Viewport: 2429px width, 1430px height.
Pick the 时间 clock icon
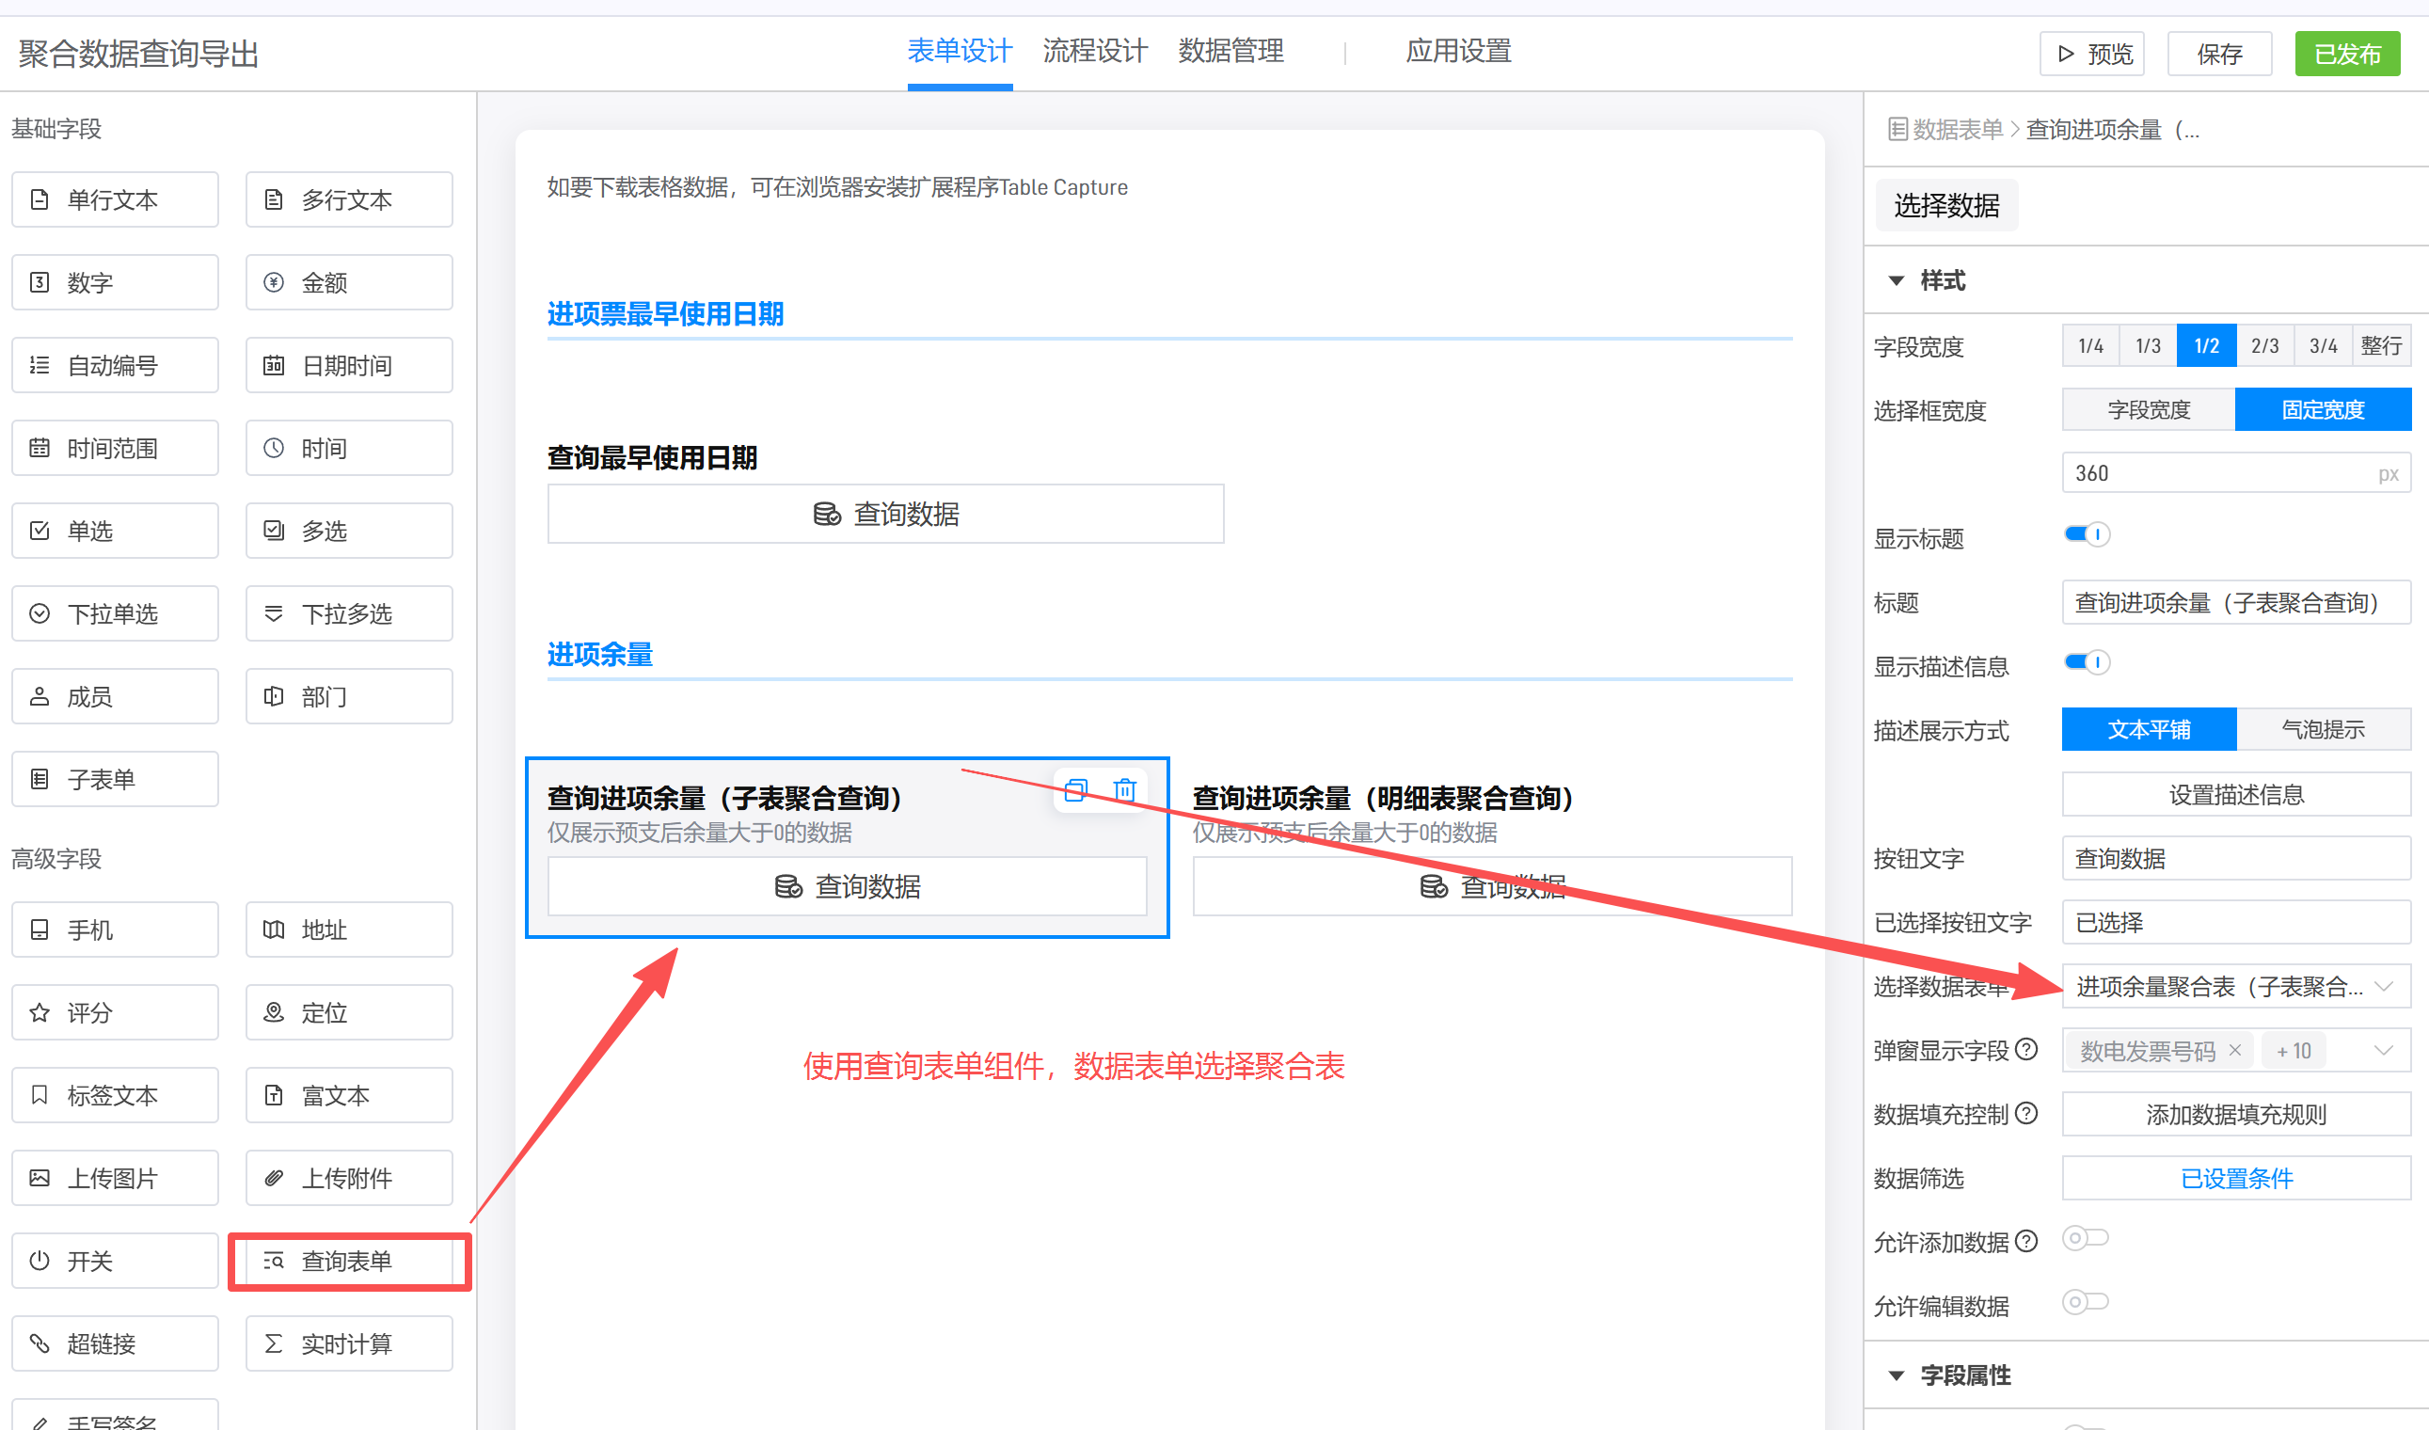[x=274, y=448]
